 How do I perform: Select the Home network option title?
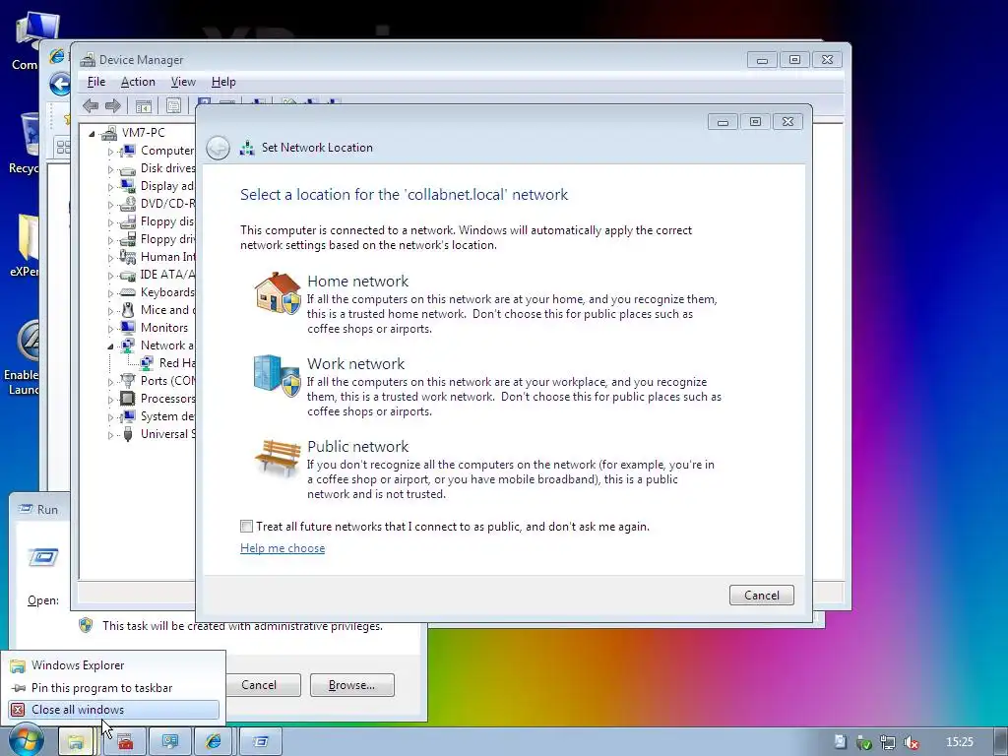pyautogui.click(x=358, y=282)
